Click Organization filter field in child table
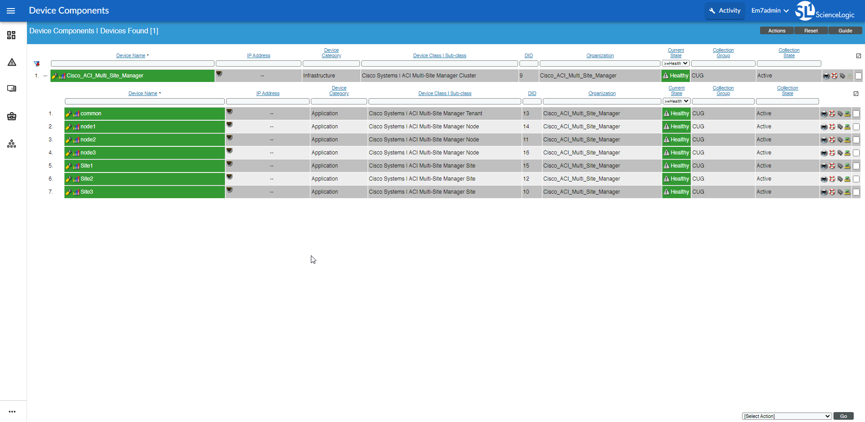 pos(602,101)
